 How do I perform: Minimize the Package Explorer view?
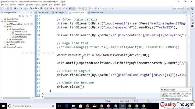click(x=28, y=12)
